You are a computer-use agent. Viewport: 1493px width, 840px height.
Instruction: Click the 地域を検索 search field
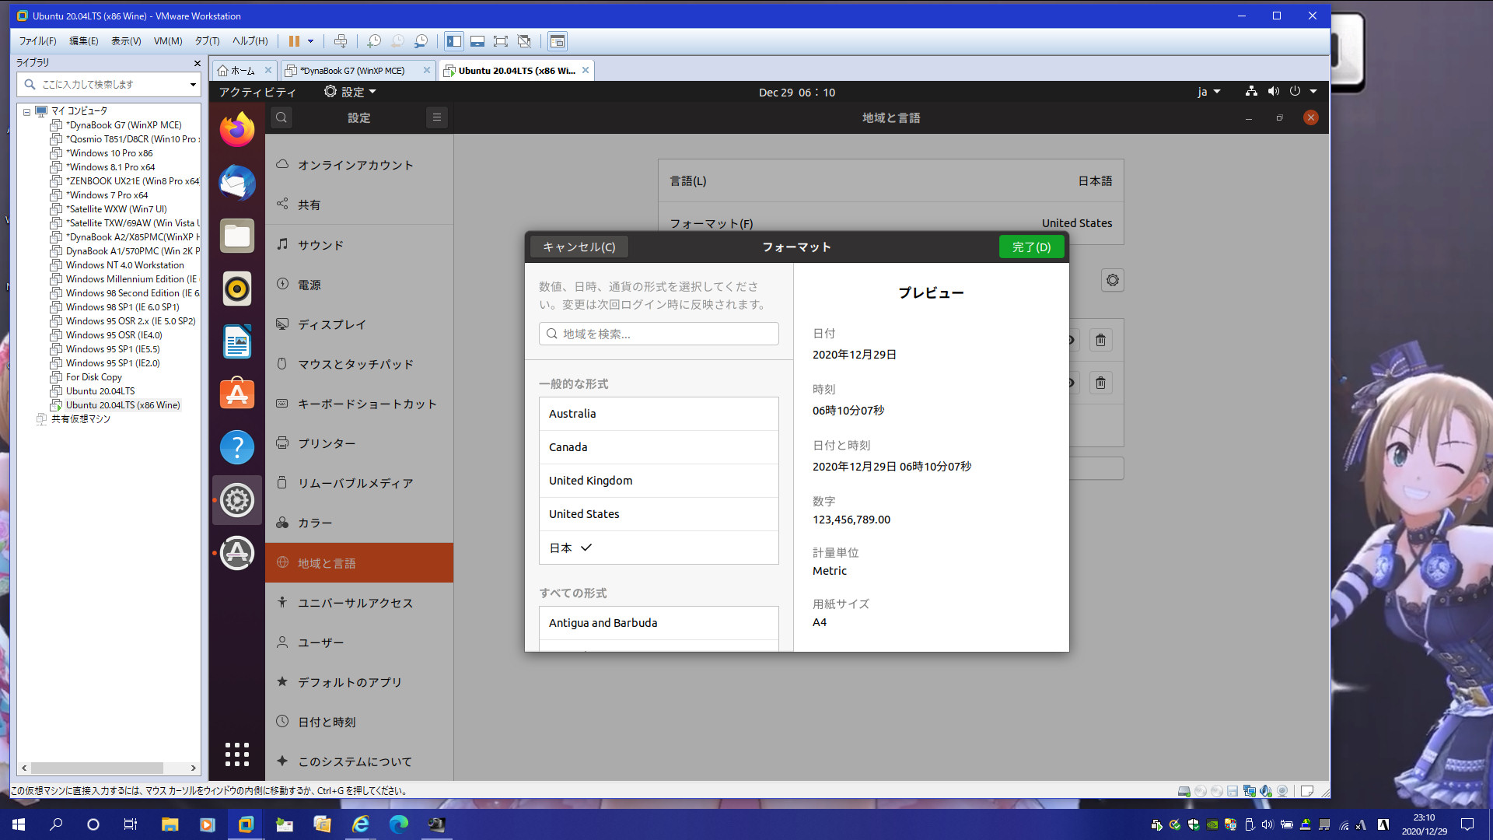[659, 334]
